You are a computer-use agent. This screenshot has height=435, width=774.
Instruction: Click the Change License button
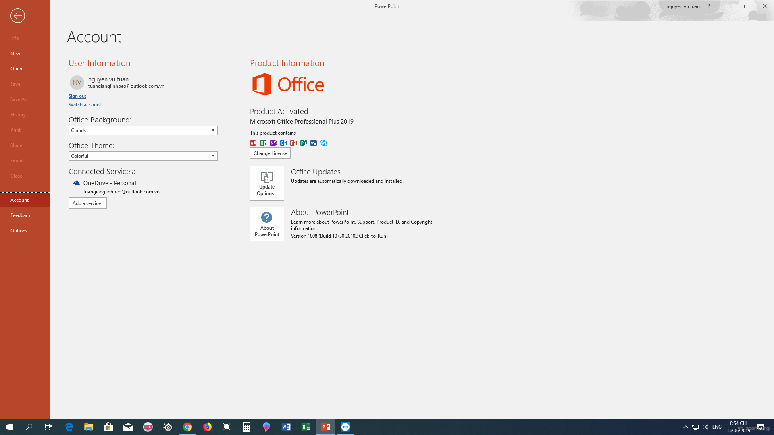click(x=270, y=153)
